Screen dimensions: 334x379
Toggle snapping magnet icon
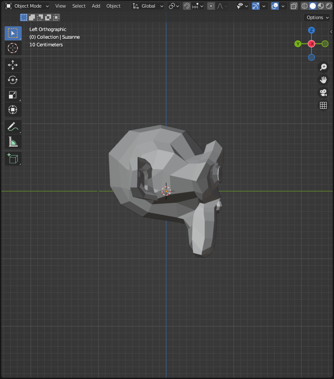[187, 6]
